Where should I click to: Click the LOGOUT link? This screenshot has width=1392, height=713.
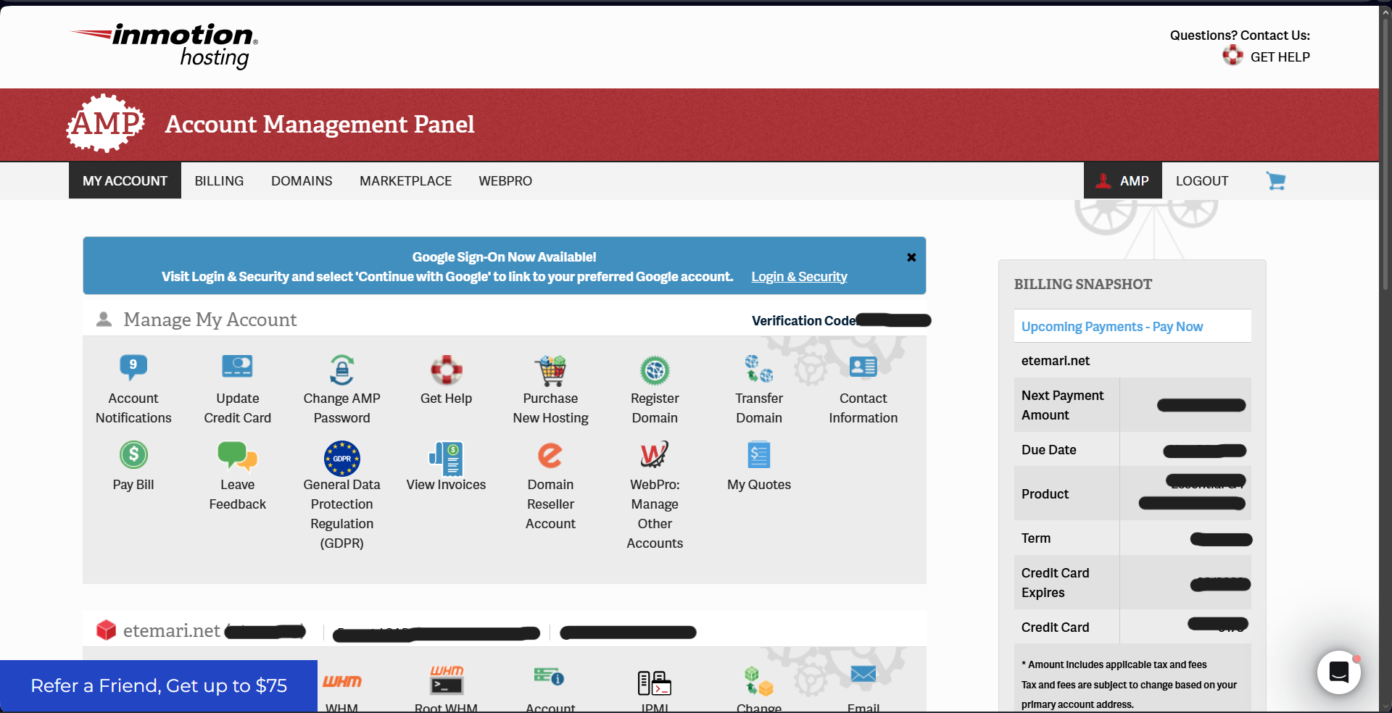tap(1202, 180)
